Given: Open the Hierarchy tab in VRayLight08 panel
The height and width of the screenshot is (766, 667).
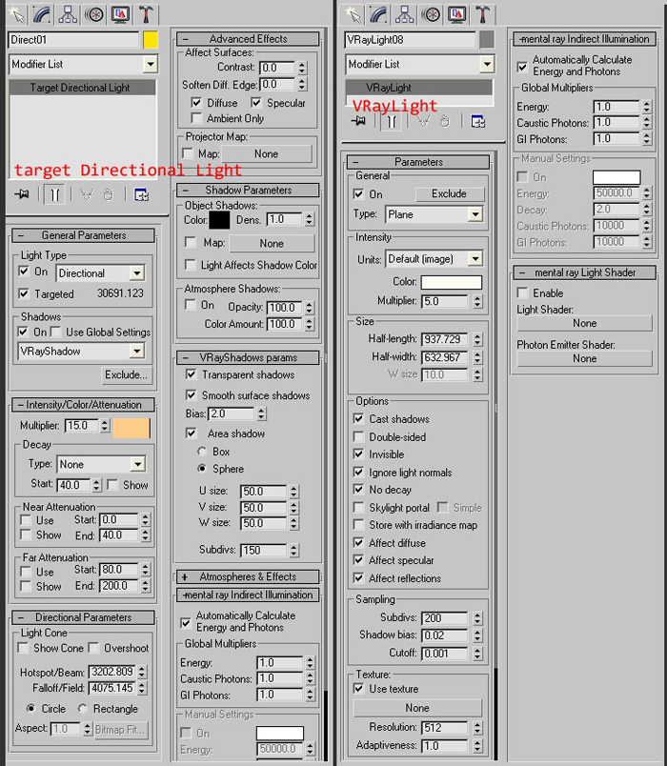Looking at the screenshot, I should [405, 13].
